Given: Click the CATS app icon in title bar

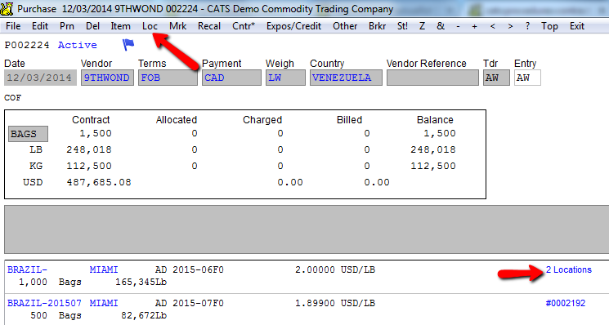Looking at the screenshot, I should point(7,8).
